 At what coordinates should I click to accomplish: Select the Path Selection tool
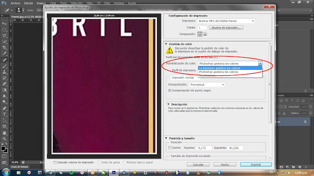click(x=4, y=120)
